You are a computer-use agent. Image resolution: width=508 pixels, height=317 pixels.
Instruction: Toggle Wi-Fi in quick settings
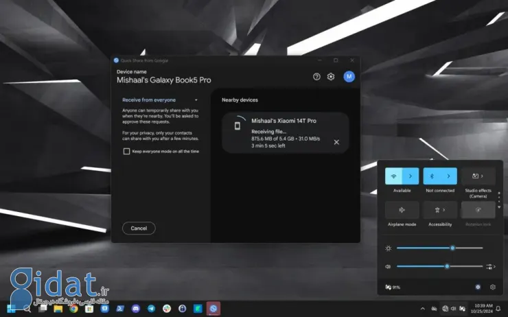tap(393, 176)
